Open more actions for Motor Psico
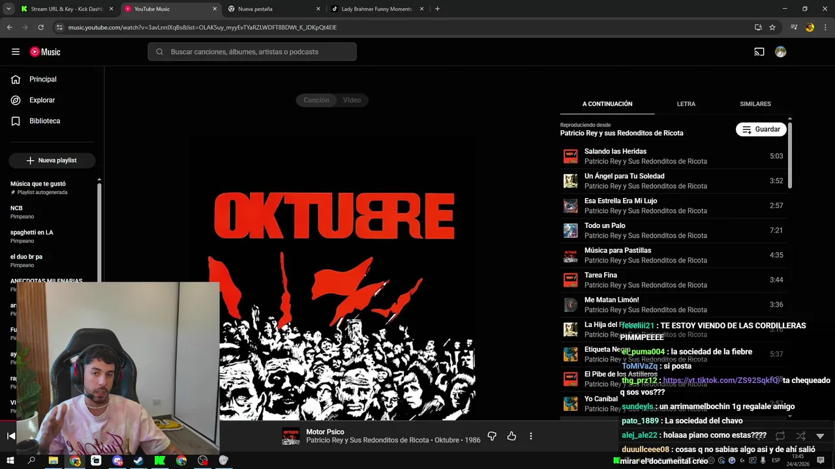835x469 pixels. click(x=531, y=436)
